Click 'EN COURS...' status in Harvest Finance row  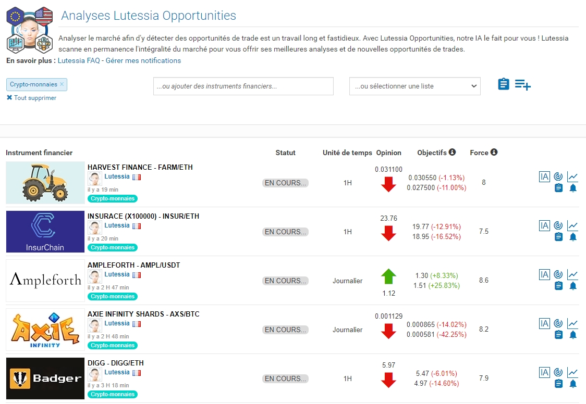286,183
